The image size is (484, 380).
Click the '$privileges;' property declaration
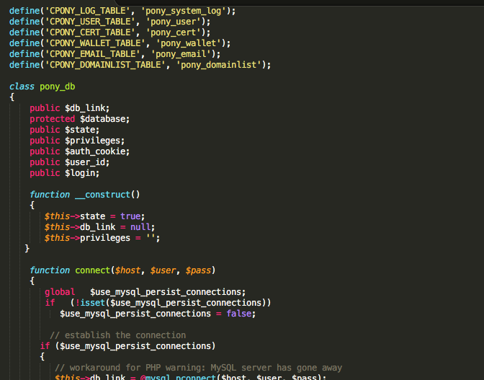pyautogui.click(x=95, y=141)
